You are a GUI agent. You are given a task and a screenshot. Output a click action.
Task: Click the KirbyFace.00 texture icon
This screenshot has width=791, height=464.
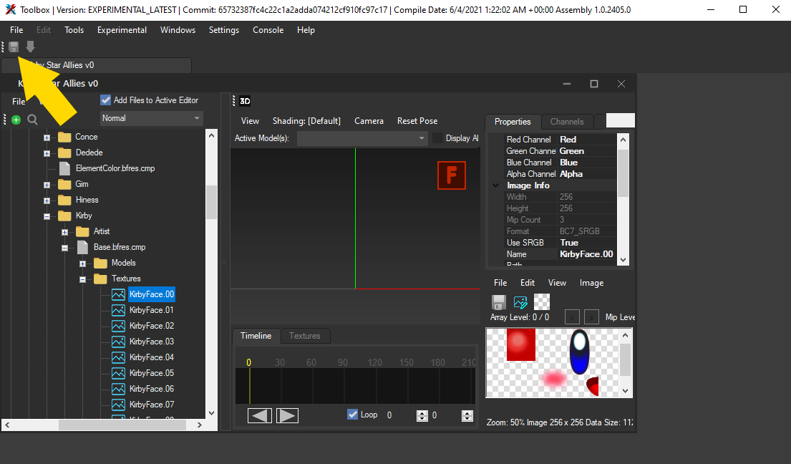(120, 294)
